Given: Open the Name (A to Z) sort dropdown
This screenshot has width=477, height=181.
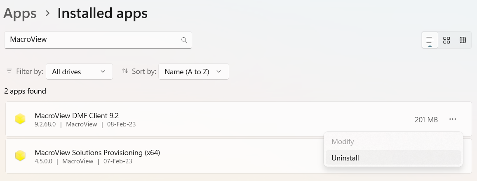Looking at the screenshot, I should [194, 71].
